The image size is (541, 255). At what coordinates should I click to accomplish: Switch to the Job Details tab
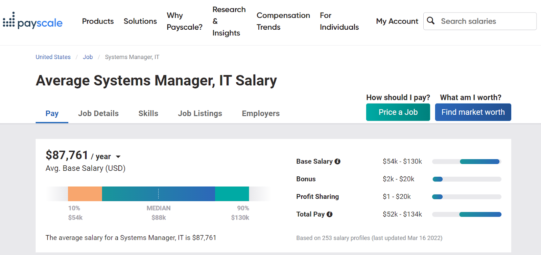[98, 114]
